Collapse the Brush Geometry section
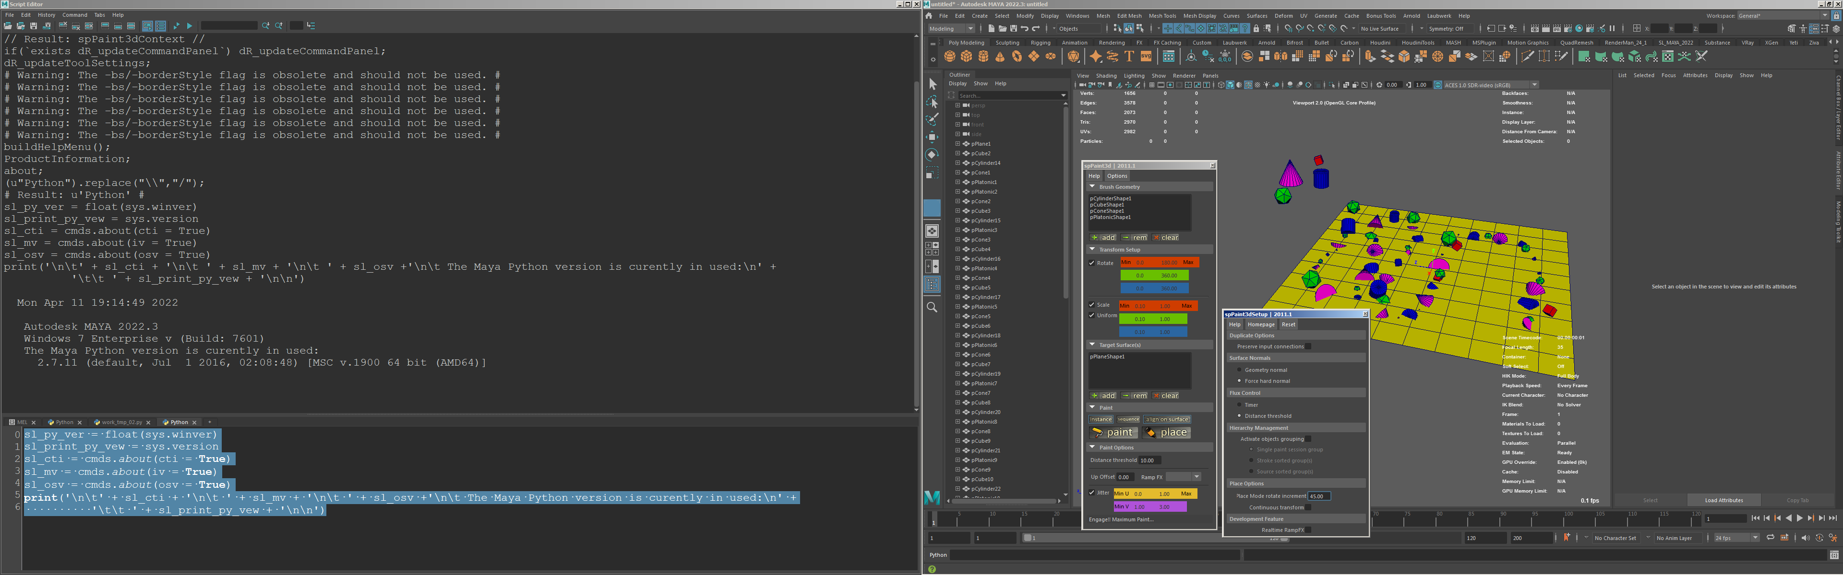The image size is (1843, 575). coord(1092,187)
